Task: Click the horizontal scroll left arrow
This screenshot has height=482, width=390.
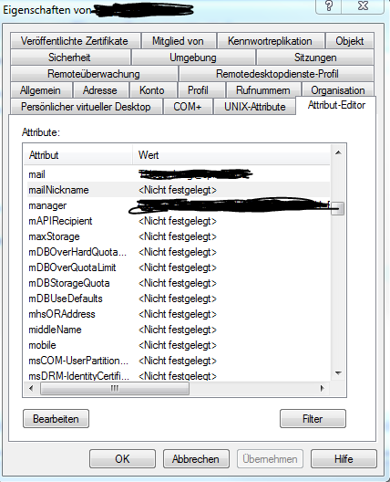Action: [31, 388]
